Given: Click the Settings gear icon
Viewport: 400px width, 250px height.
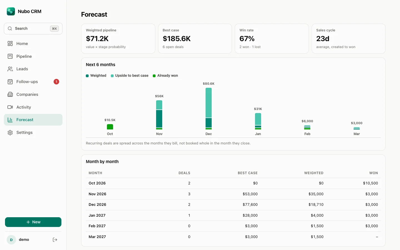Looking at the screenshot, I should tap(10, 132).
